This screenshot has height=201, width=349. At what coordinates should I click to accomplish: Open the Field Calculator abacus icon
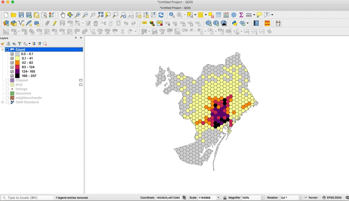pyautogui.click(x=226, y=15)
